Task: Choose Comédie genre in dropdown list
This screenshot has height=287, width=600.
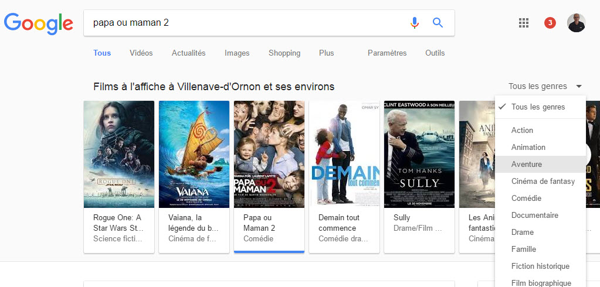Action: [x=540, y=199]
